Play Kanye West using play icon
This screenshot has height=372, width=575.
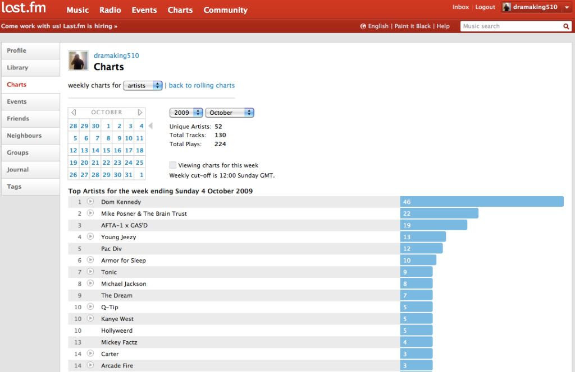click(90, 318)
